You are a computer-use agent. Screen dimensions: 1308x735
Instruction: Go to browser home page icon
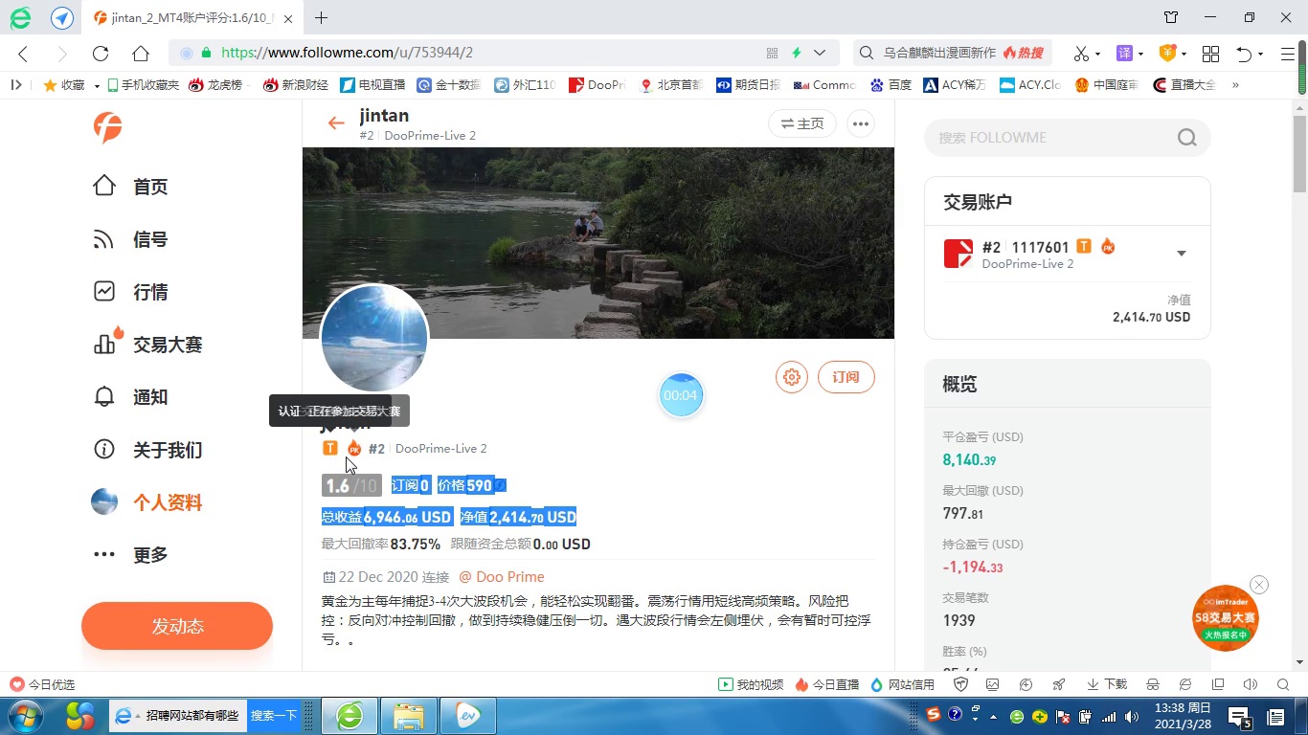(141, 54)
